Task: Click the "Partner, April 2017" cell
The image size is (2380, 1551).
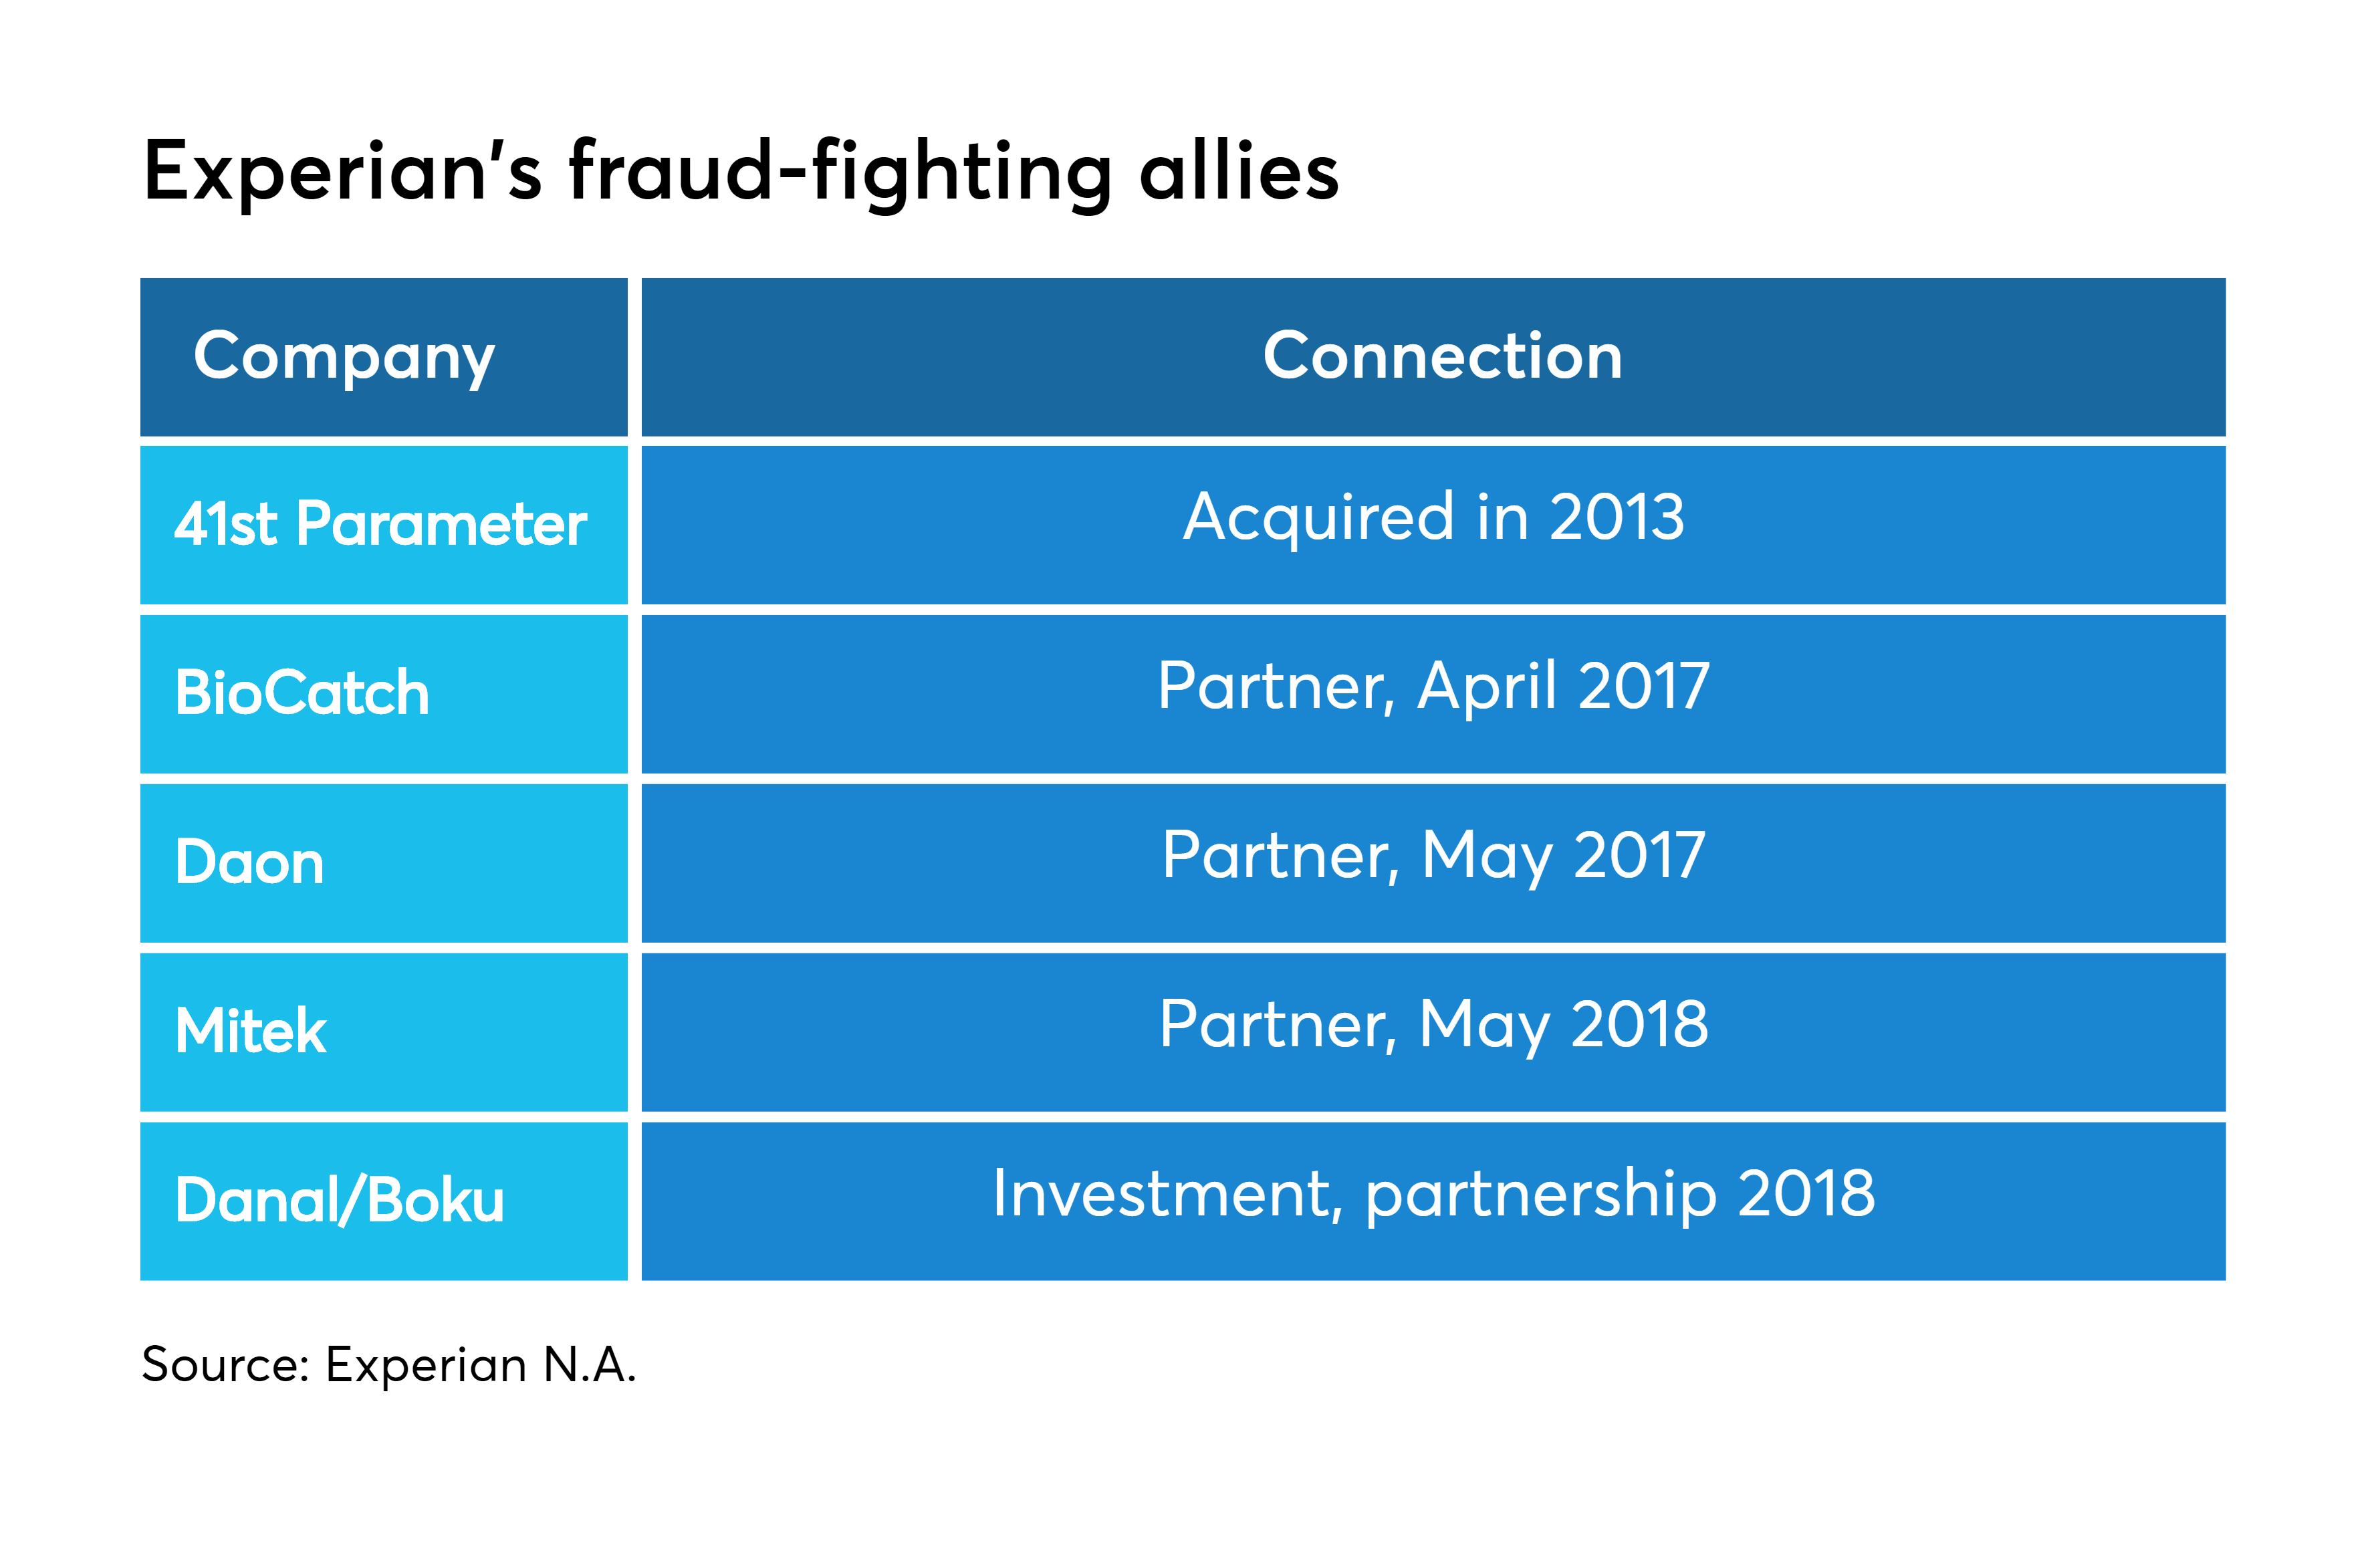Action: [x=1433, y=694]
